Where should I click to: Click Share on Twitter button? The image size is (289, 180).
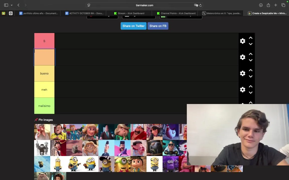pos(133,26)
